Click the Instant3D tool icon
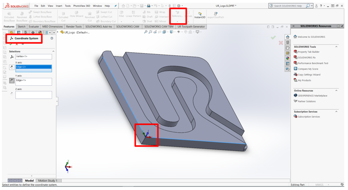Image resolution: width=348 pixels, height=190 pixels. 200,13
